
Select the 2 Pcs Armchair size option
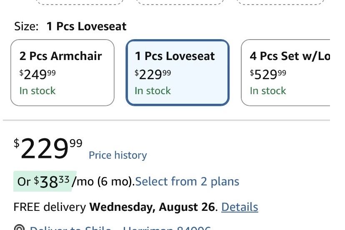62,72
